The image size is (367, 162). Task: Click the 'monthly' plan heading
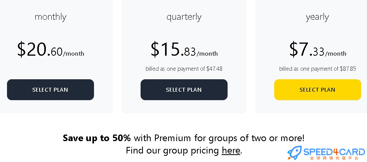50,17
